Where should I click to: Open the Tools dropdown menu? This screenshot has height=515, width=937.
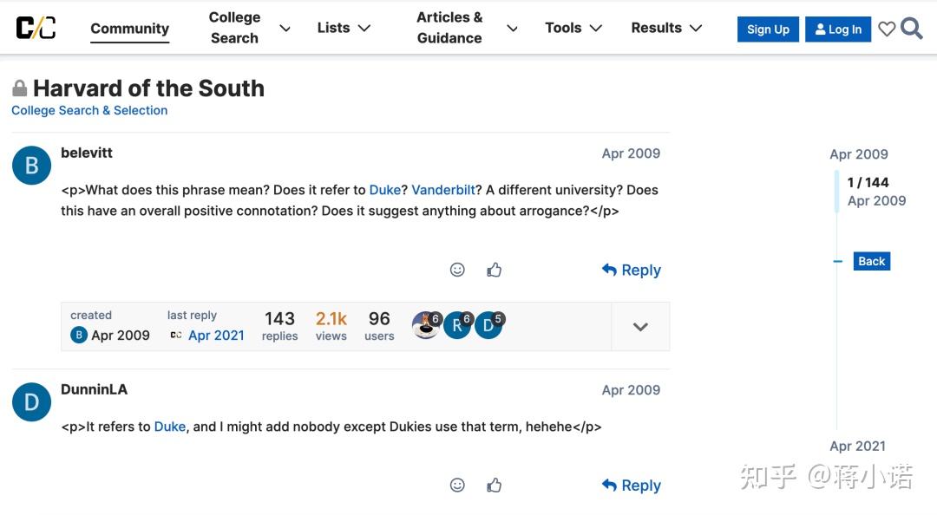click(573, 28)
